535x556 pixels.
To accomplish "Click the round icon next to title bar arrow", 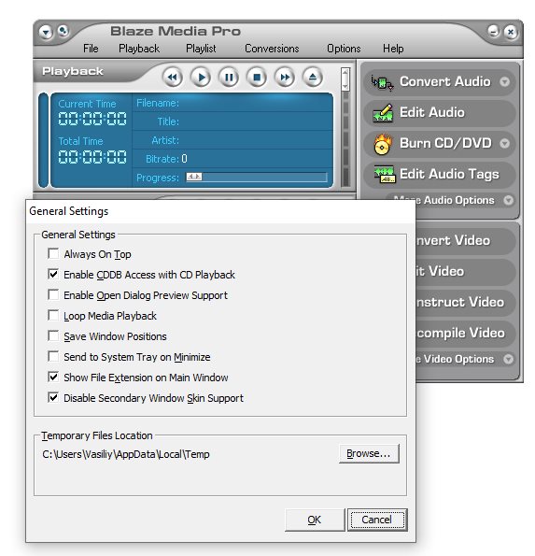I will (63, 31).
